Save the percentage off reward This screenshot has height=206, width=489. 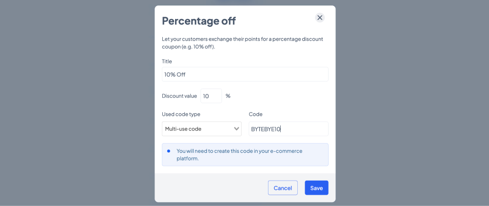point(316,188)
